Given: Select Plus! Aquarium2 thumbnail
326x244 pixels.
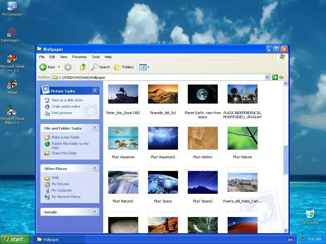Looking at the screenshot, I should tap(163, 138).
